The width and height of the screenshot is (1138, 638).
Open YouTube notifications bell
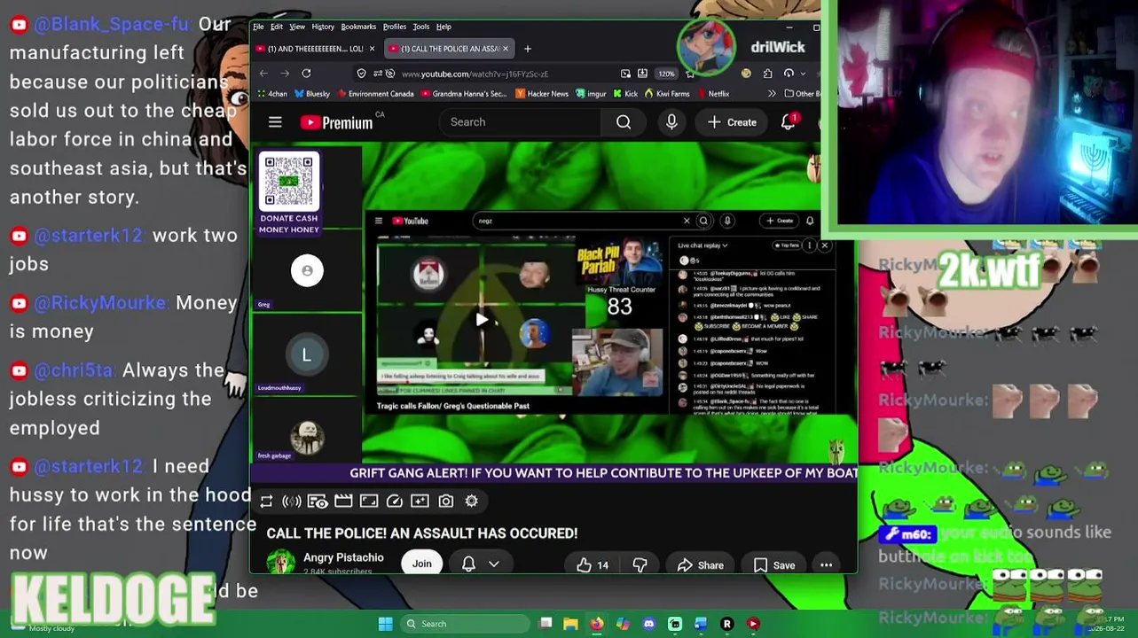point(788,122)
